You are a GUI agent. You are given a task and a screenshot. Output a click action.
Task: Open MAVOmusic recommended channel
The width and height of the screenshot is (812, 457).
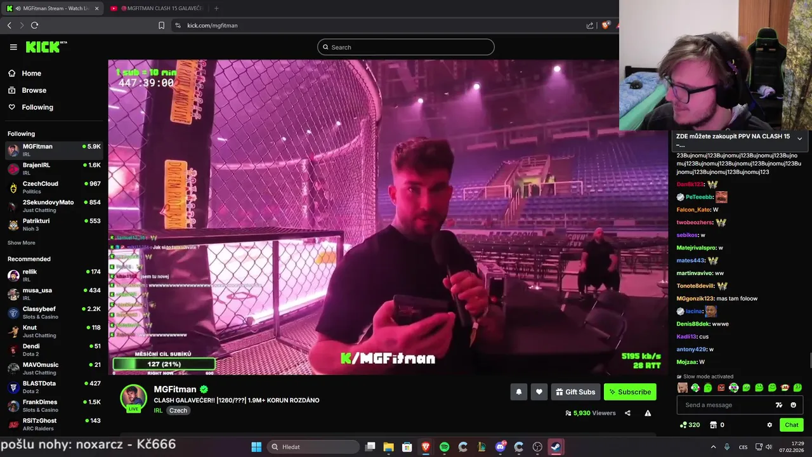(x=54, y=368)
